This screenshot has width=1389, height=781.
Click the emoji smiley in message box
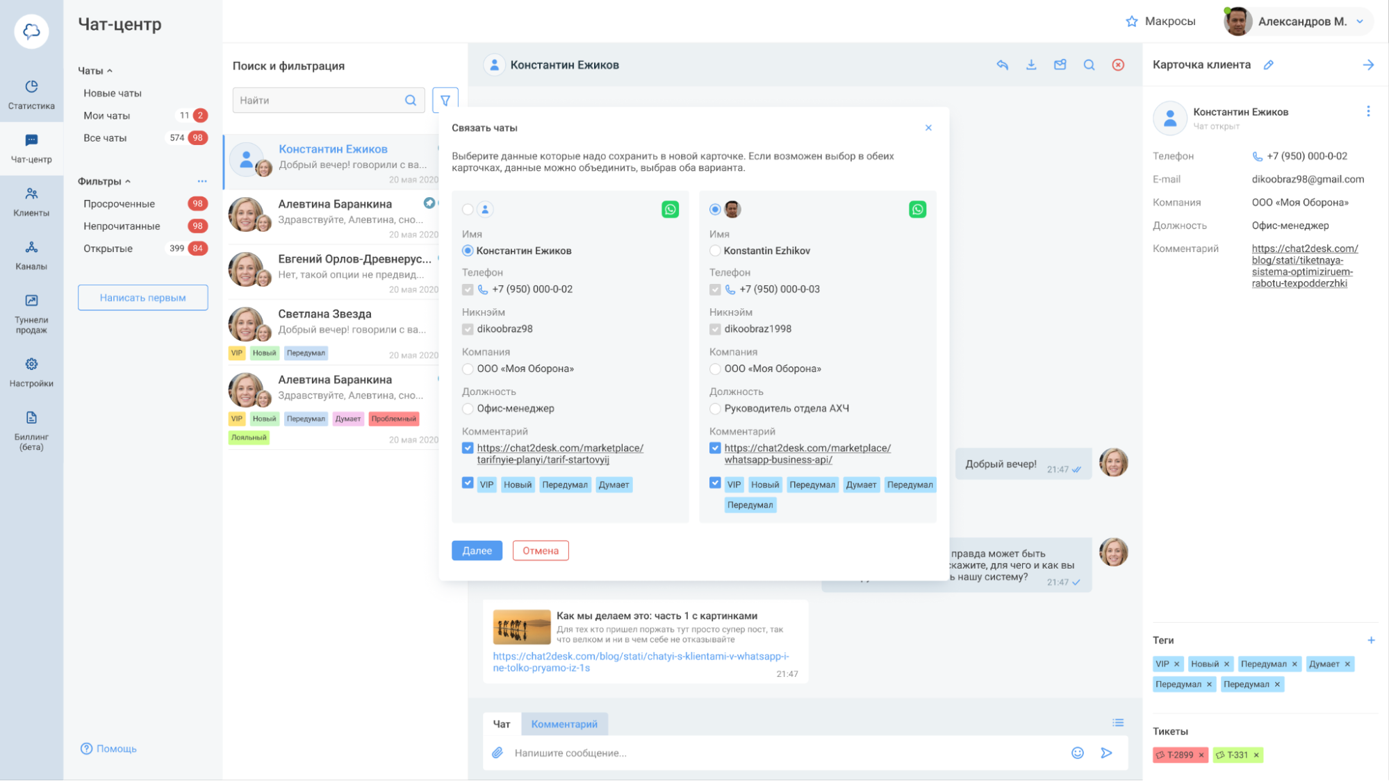pos(1077,753)
